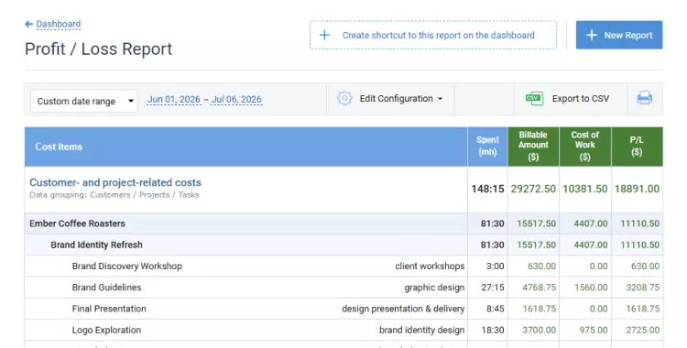The width and height of the screenshot is (687, 348).
Task: Click the total spent time 148:15
Action: [487, 189]
